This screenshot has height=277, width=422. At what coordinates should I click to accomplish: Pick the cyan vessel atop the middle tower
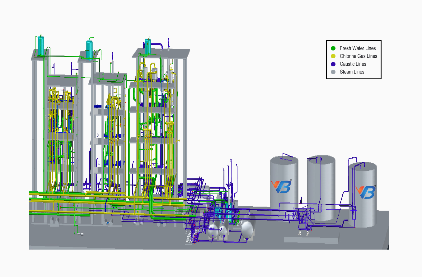pyautogui.click(x=89, y=50)
